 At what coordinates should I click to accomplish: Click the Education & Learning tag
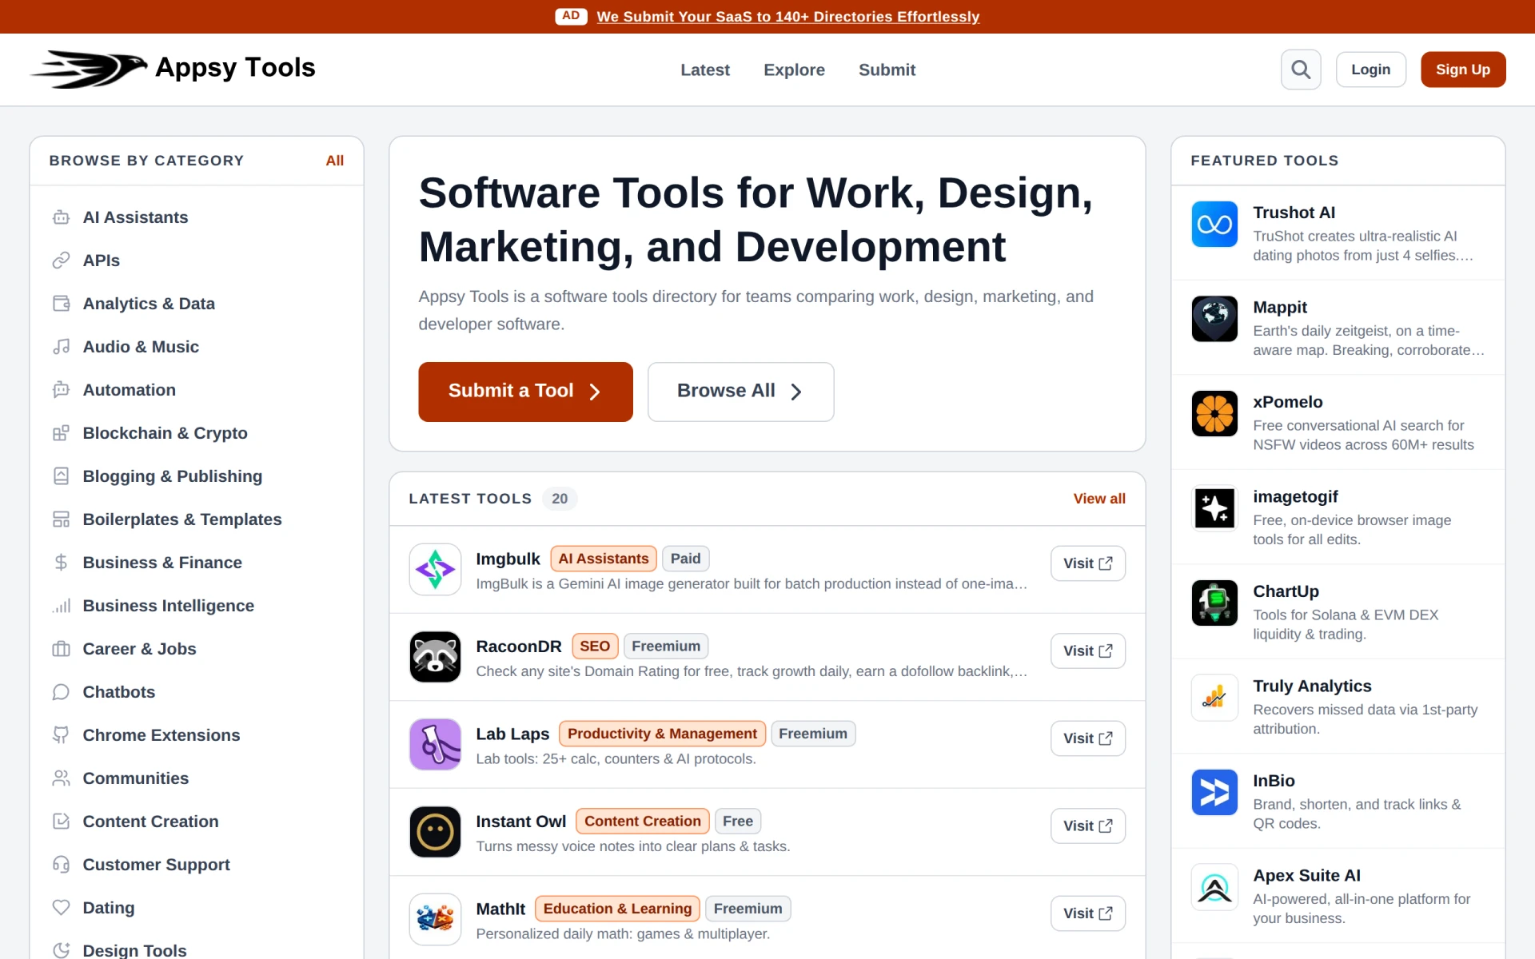point(617,909)
